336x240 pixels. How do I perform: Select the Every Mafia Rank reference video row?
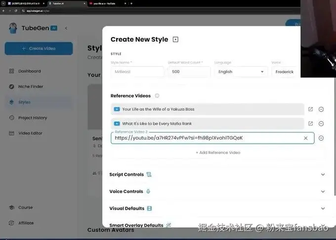pos(208,123)
